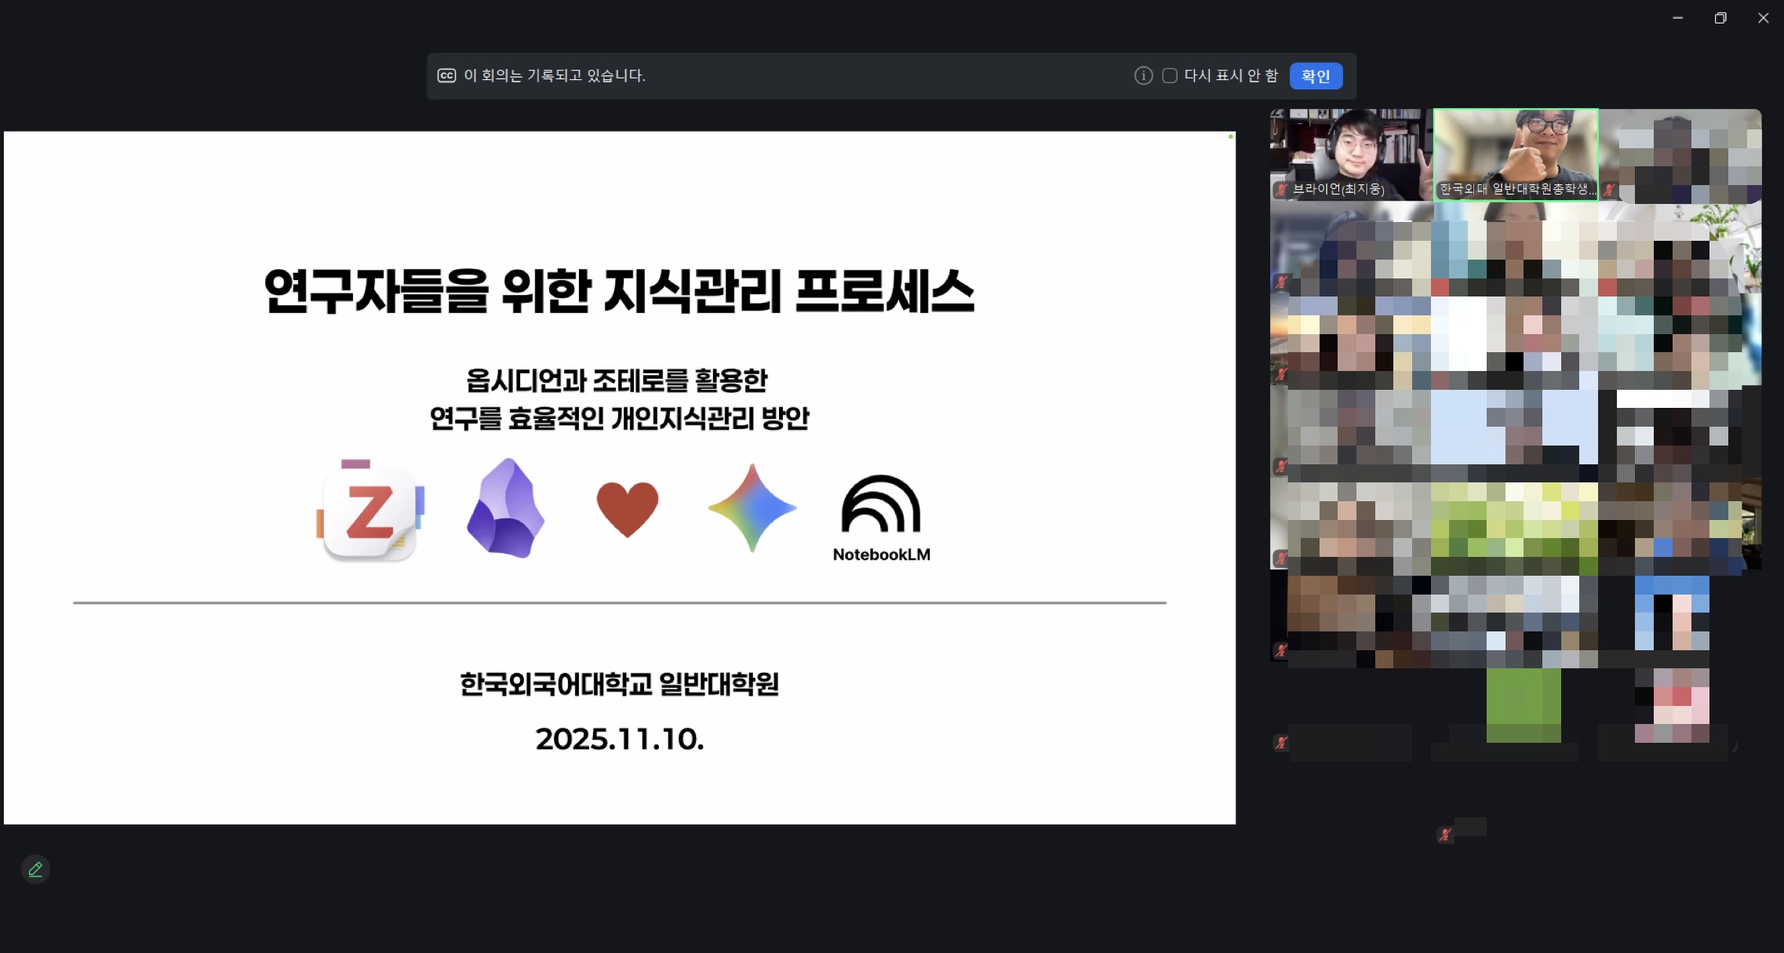The height and width of the screenshot is (953, 1784).
Task: Restore down the meeting window
Action: pyautogui.click(x=1720, y=18)
